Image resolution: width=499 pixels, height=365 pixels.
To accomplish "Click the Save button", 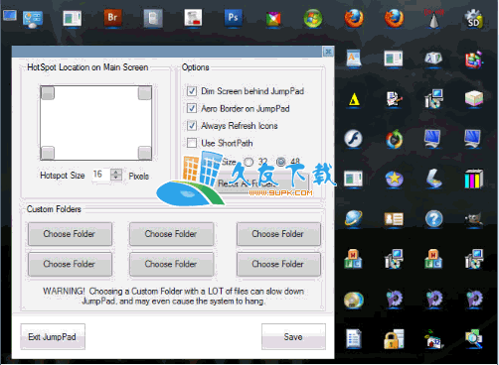I will click(293, 336).
